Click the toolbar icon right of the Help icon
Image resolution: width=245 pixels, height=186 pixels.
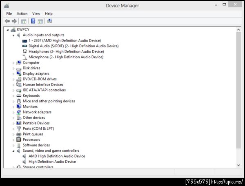point(40,21)
